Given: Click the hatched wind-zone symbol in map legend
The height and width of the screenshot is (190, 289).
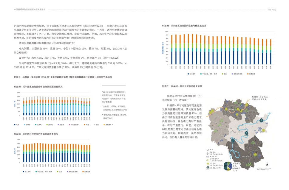Looking at the screenshot, I should (208, 157).
